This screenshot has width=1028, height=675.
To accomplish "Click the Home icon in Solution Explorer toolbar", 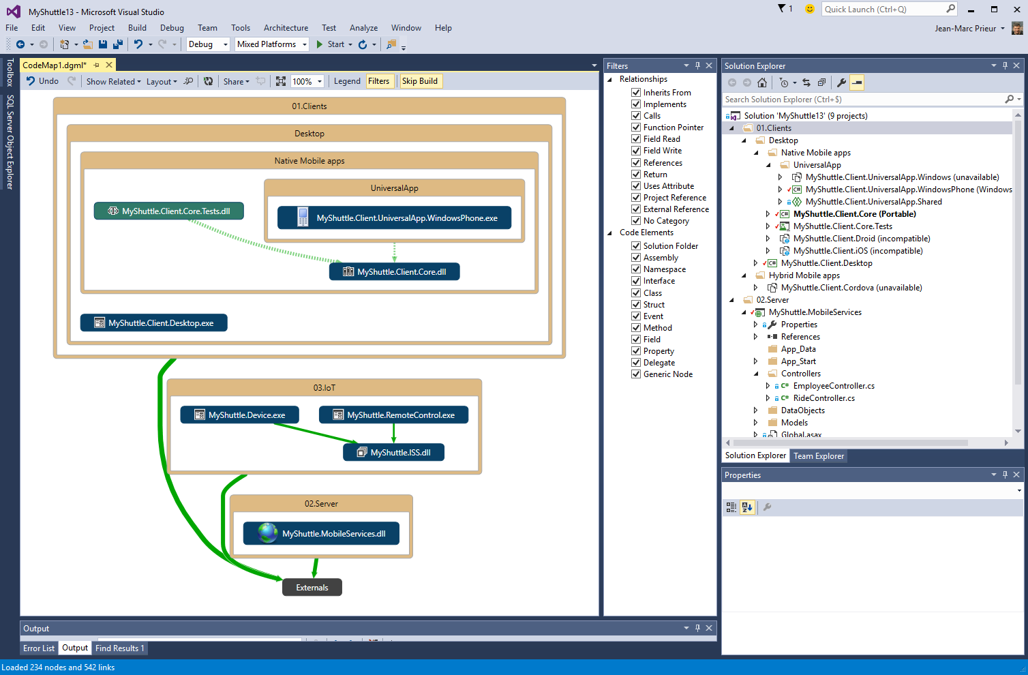I will 761,82.
